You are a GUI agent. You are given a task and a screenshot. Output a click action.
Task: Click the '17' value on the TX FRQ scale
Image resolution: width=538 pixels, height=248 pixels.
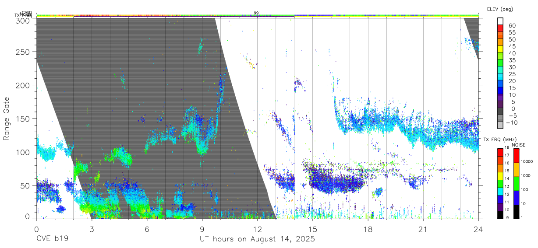coord(507,155)
